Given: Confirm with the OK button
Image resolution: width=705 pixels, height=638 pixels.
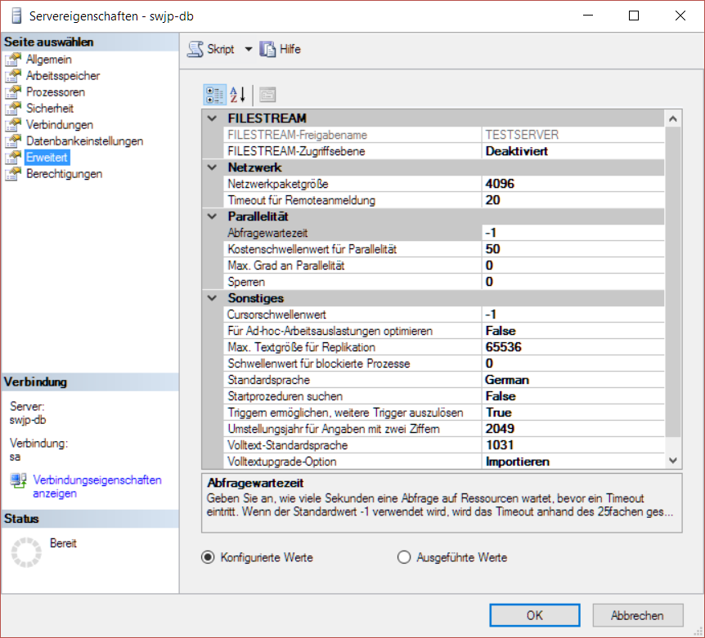Looking at the screenshot, I should coord(535,615).
